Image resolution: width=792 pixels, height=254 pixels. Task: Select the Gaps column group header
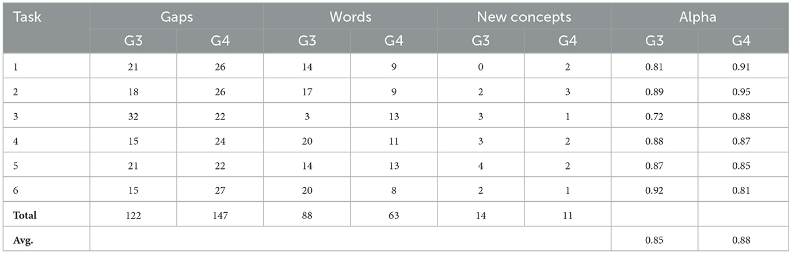177,17
